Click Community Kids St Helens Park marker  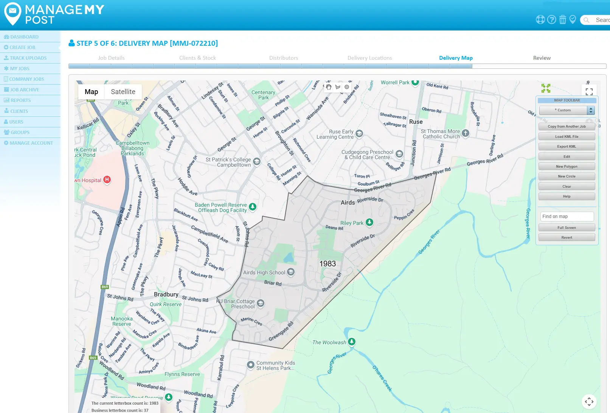click(x=250, y=365)
